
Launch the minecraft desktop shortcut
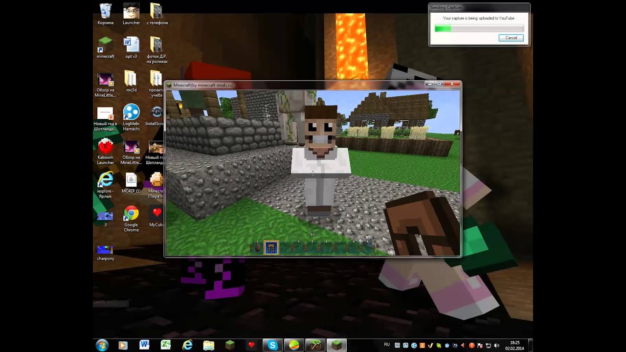[105, 47]
